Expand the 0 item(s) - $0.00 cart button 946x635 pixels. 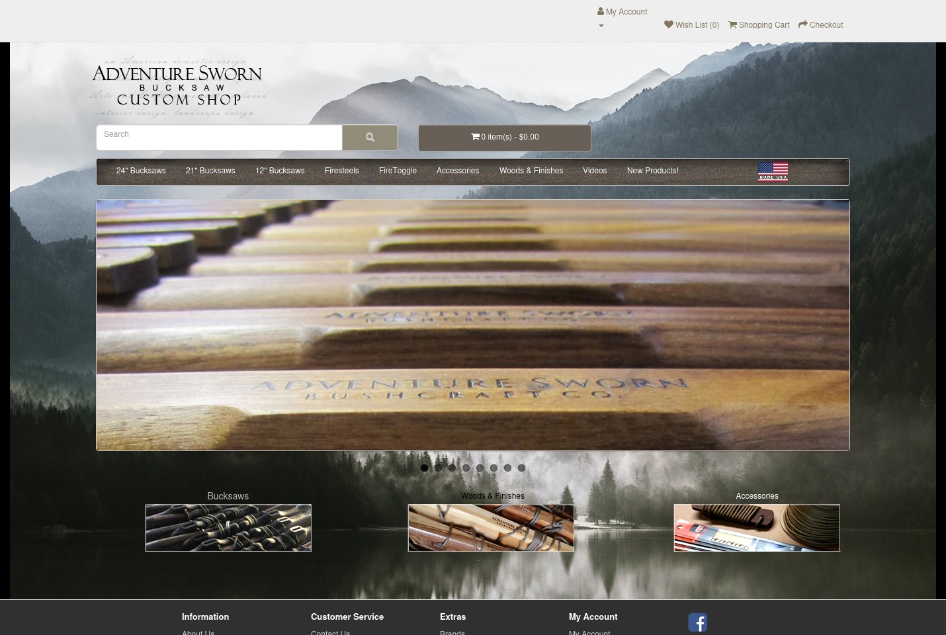505,138
